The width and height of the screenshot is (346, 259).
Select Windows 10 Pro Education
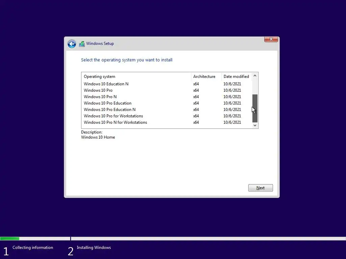(167, 103)
